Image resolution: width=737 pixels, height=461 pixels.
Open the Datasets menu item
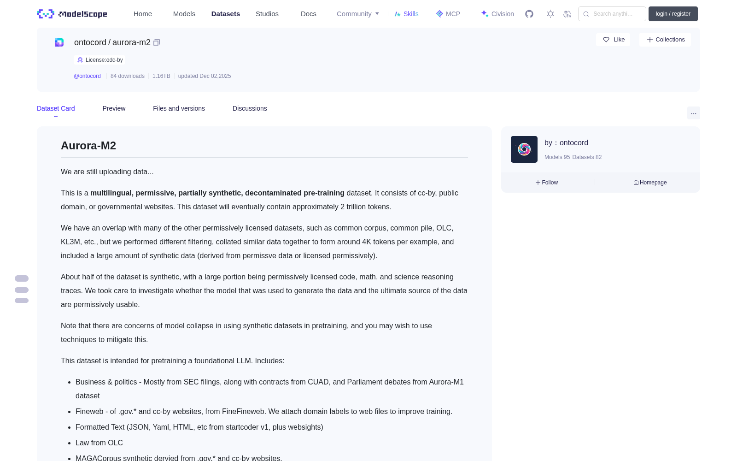[x=226, y=14]
